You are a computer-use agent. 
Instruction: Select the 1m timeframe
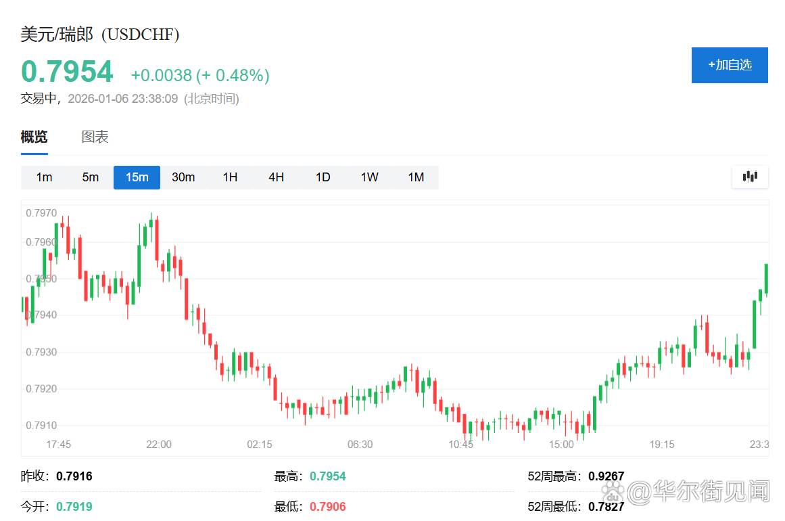(44, 177)
